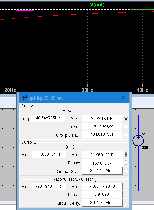This screenshot has height=210, width=154.
Task: Select the Cursor 1 Mag radio button
Action: pos(126,119)
